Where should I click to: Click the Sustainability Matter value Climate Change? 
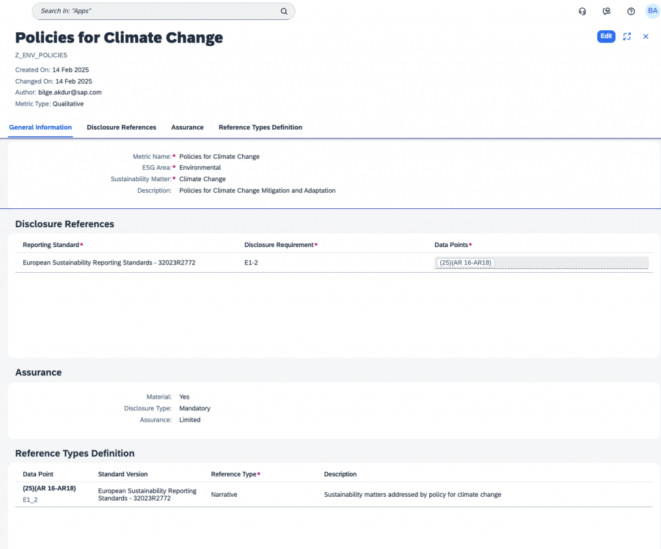pyautogui.click(x=202, y=179)
